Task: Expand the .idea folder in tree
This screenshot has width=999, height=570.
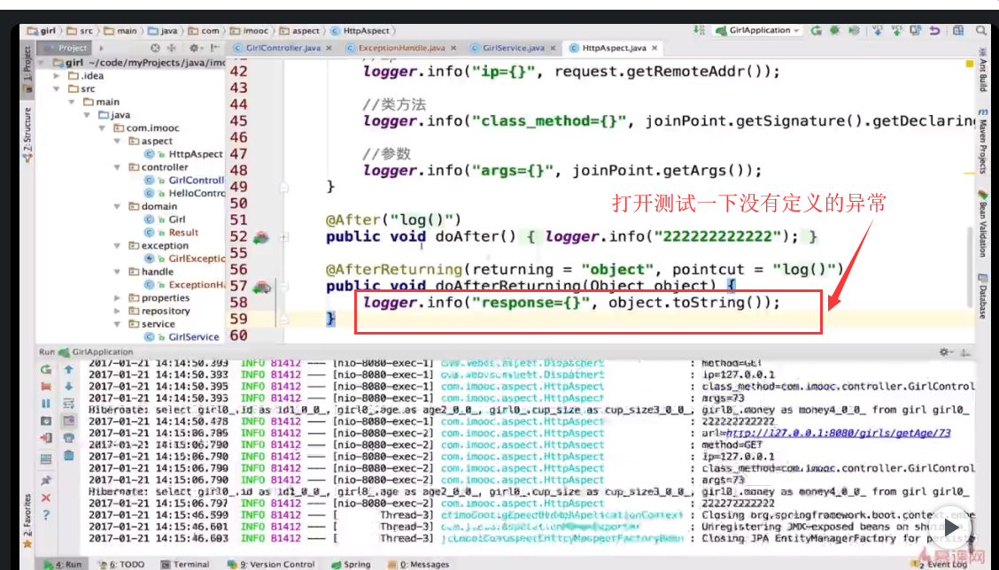Action: click(x=58, y=76)
